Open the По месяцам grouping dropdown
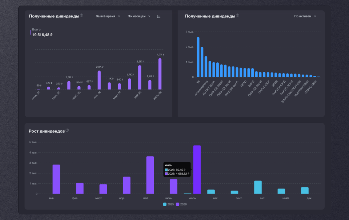 [x=139, y=16]
